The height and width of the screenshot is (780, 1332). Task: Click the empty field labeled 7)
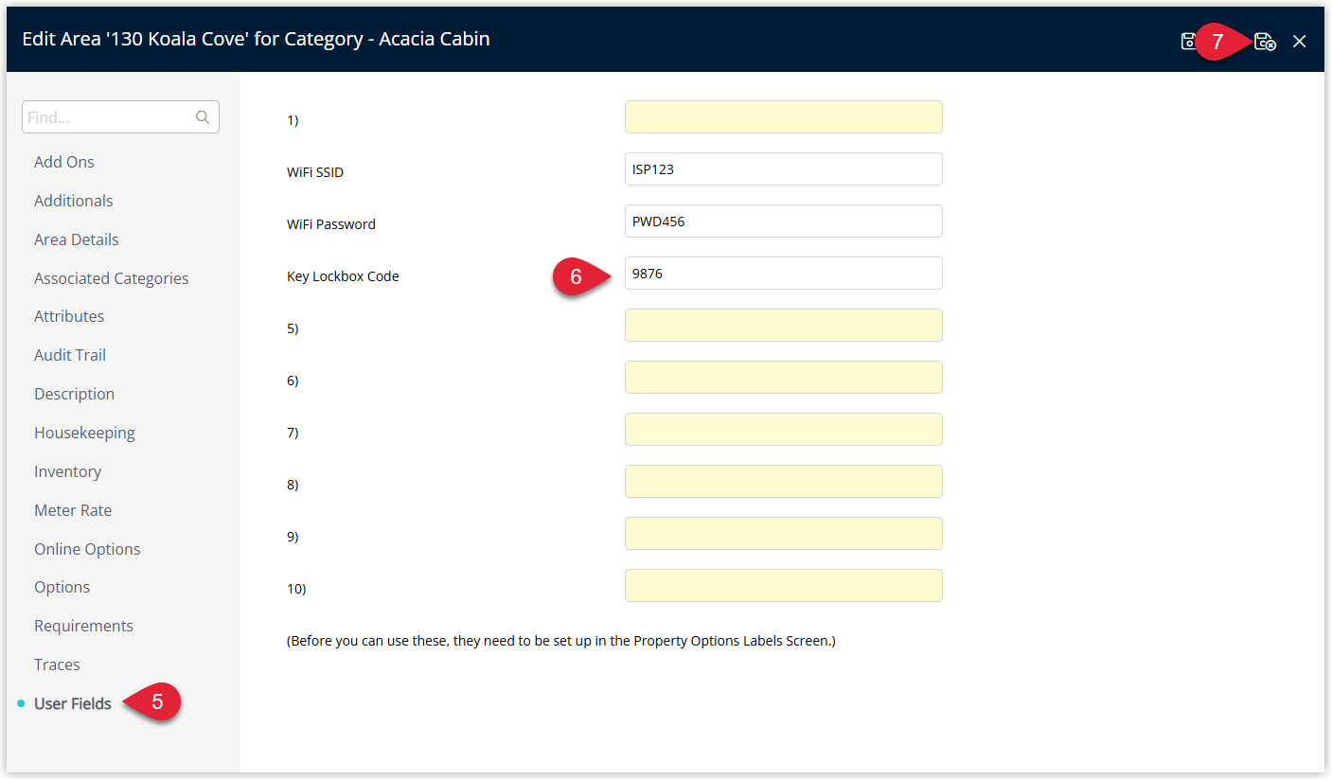(784, 430)
